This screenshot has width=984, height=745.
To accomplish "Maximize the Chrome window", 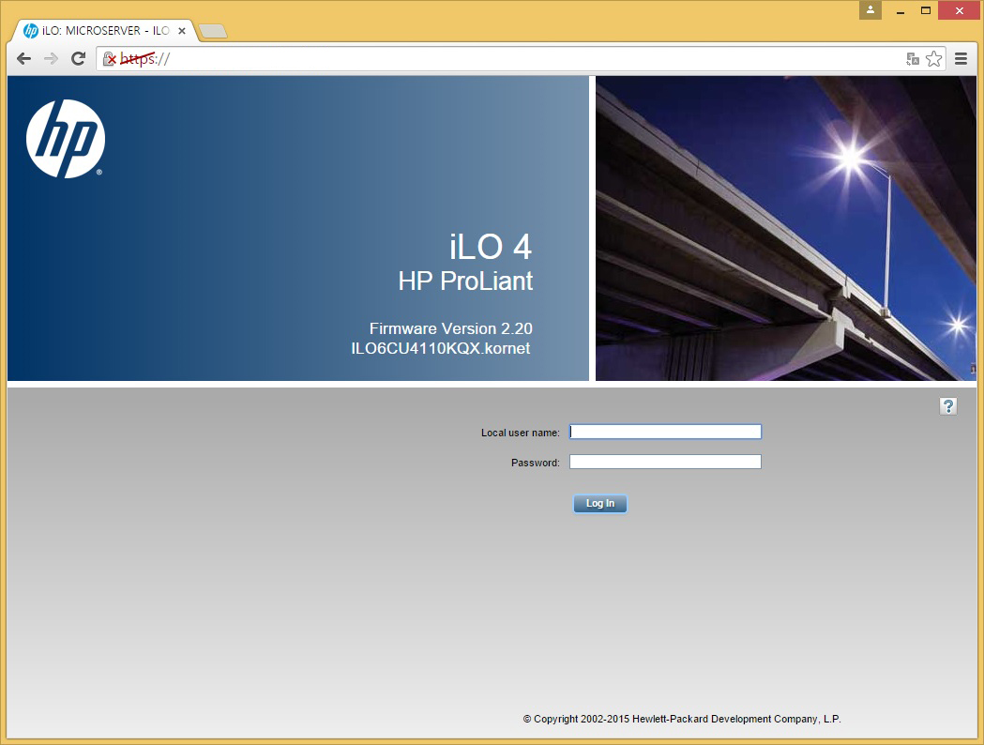I will click(x=926, y=10).
